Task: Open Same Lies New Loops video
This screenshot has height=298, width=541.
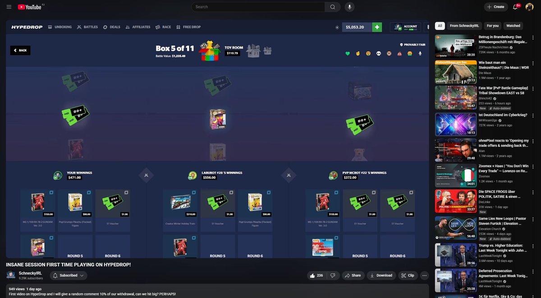Action: coord(456,229)
